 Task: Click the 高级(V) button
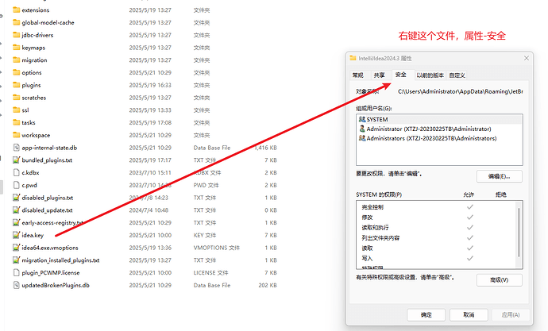(499, 280)
